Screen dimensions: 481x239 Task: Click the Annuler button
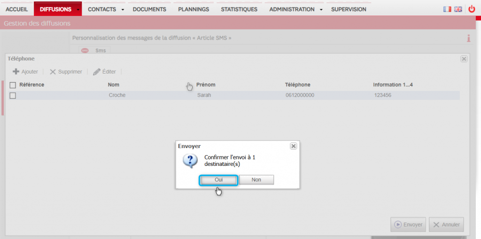pyautogui.click(x=446, y=224)
